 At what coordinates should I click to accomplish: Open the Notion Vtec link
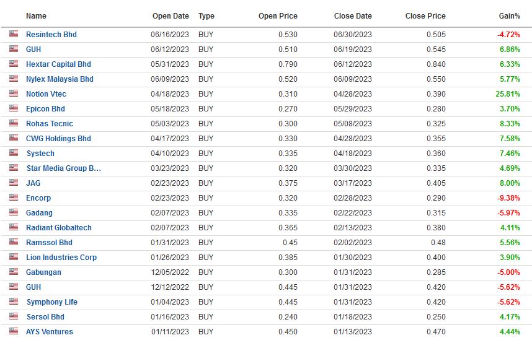[46, 94]
